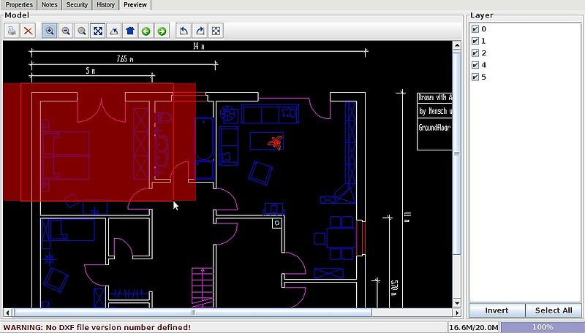Click the horizontal scrollbar thumb
Screen dimensions: 585x333
(193, 313)
